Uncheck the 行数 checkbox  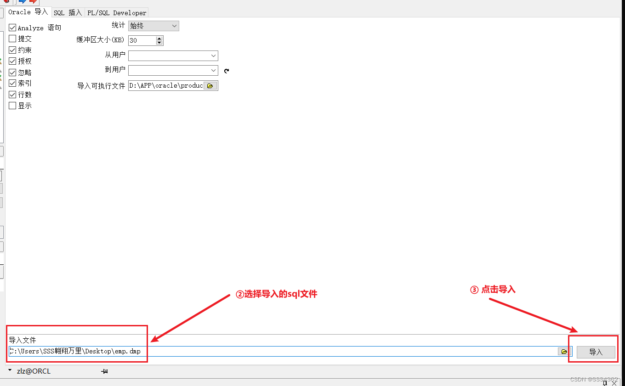pos(12,95)
